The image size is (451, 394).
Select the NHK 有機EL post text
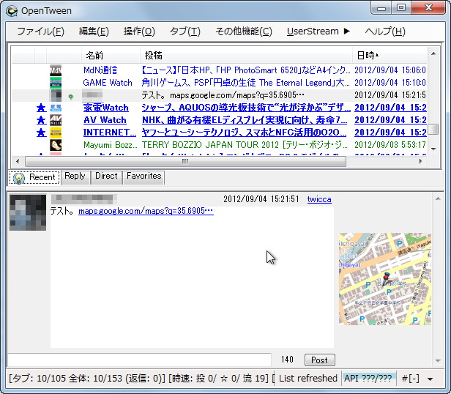pyautogui.click(x=245, y=120)
